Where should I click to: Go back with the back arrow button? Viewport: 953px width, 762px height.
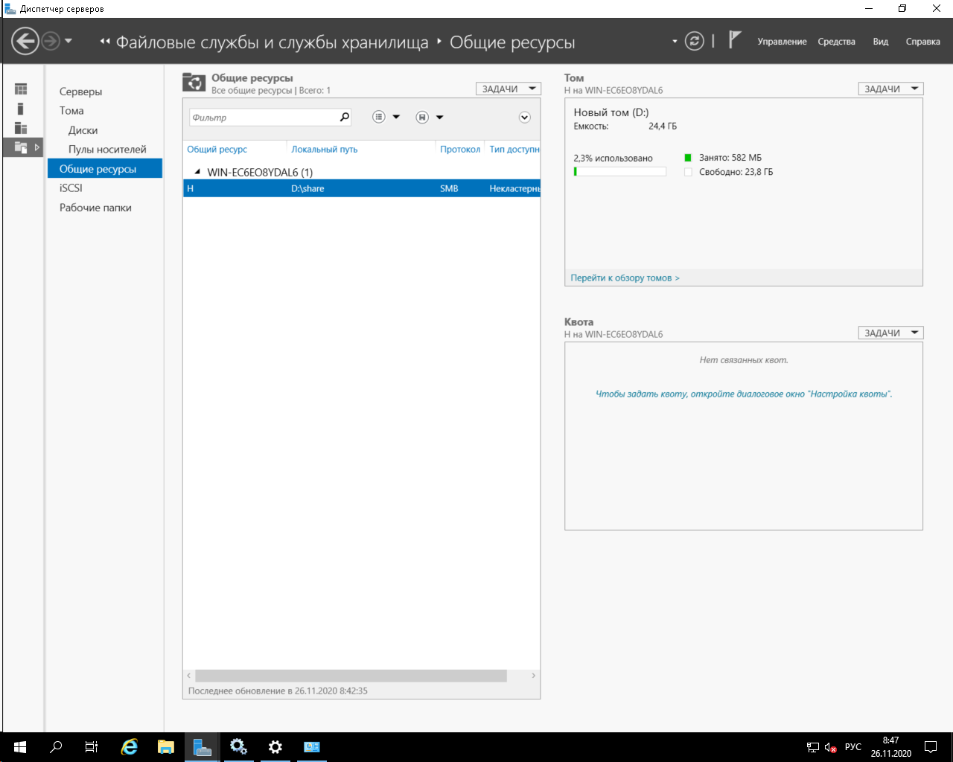pyautogui.click(x=25, y=41)
